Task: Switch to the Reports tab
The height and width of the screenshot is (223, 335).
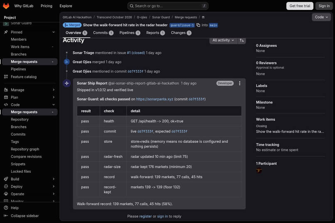Action: (x=155, y=33)
